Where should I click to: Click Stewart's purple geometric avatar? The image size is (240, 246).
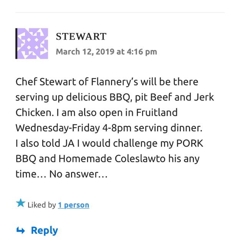pos(33,43)
